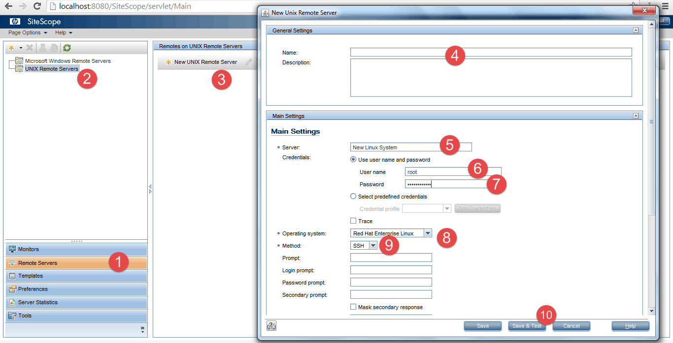The width and height of the screenshot is (673, 343).
Task: Click the Prompt input field
Action: click(391, 257)
